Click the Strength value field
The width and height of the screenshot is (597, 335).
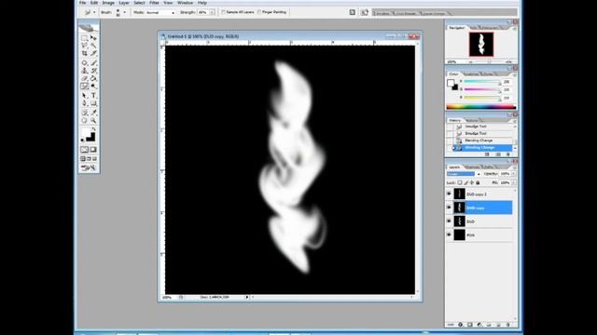(x=202, y=12)
